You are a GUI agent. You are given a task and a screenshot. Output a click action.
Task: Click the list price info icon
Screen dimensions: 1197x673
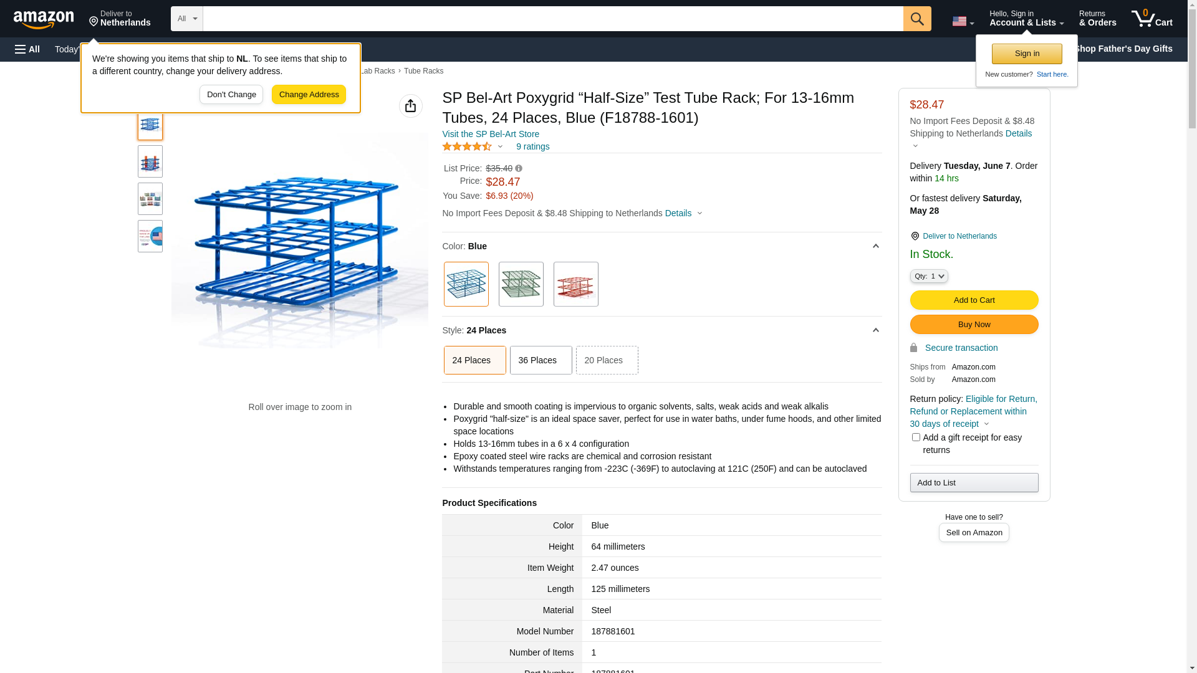[519, 168]
